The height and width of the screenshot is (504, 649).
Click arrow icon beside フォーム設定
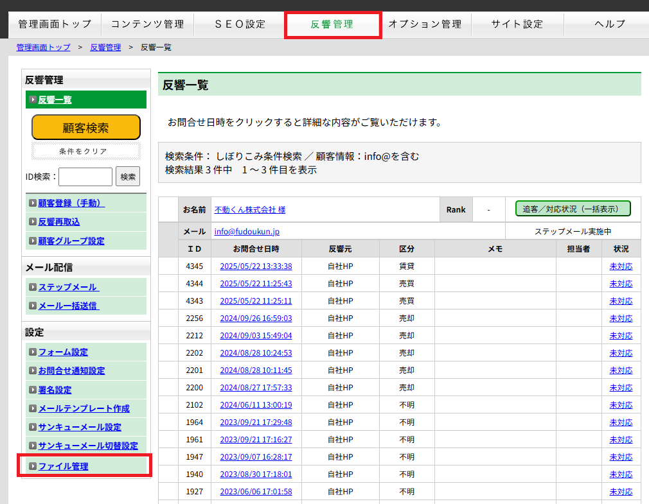point(33,352)
